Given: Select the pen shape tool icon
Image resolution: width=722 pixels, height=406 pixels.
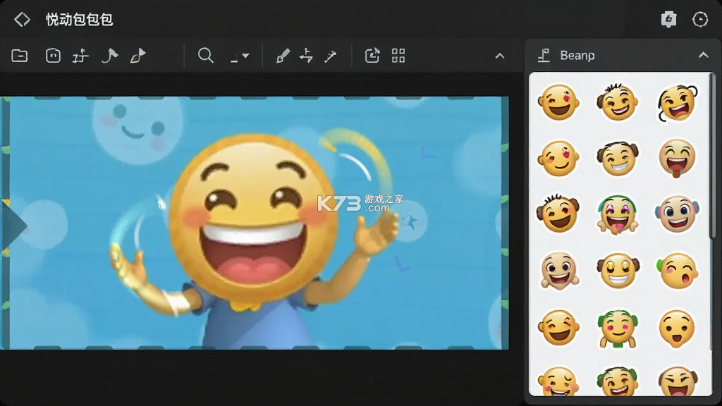Looking at the screenshot, I should 137,56.
